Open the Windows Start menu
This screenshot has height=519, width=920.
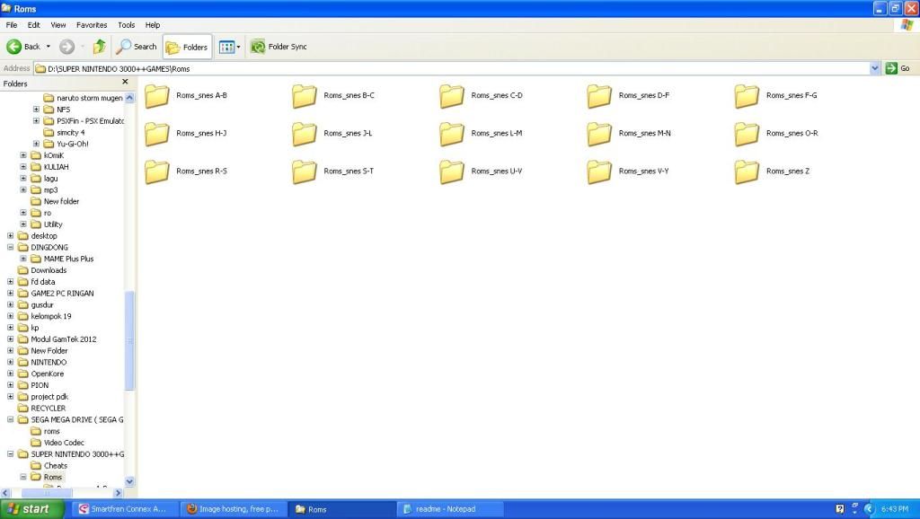pyautogui.click(x=31, y=509)
